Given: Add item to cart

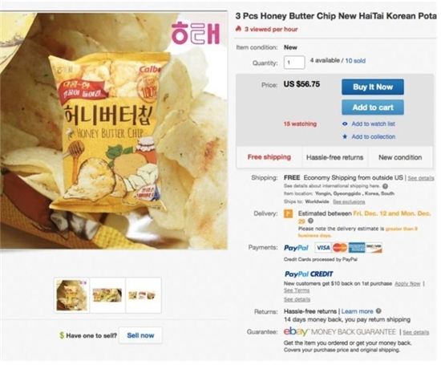Looking at the screenshot, I should 373,107.
